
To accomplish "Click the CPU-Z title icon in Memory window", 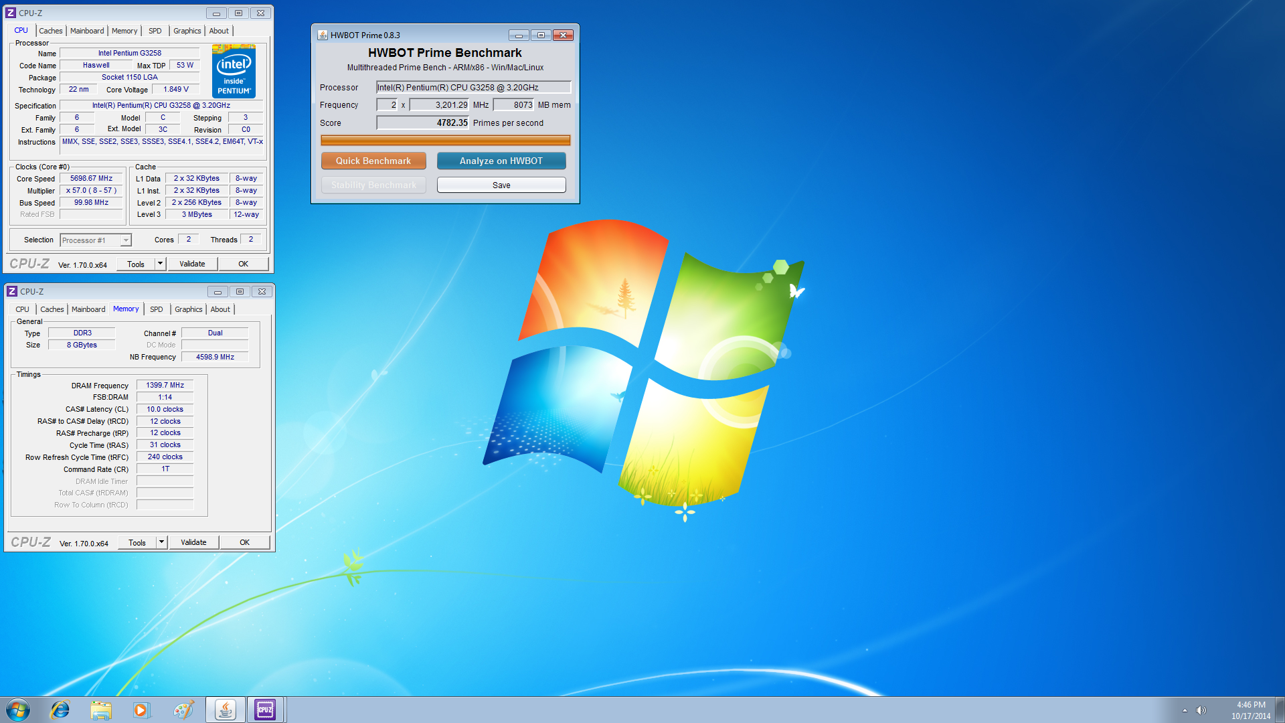I will pos(12,291).
